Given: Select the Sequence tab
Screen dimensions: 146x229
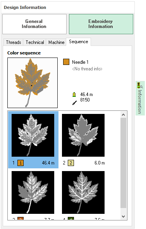Looking at the screenshot, I should point(79,42).
